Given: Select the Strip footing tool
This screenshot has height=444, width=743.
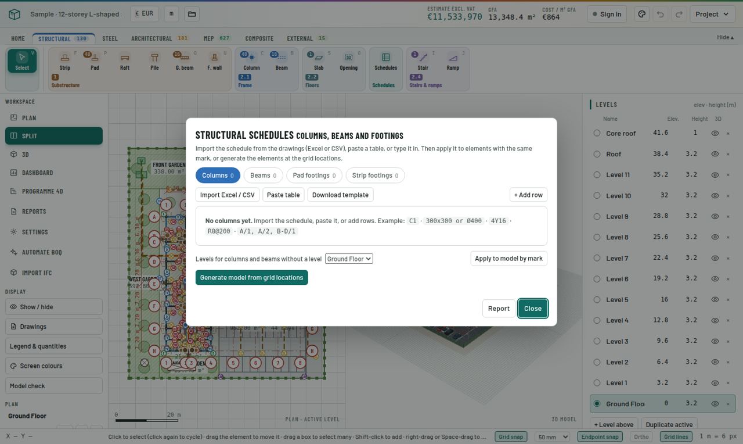Looking at the screenshot, I should 65,61.
